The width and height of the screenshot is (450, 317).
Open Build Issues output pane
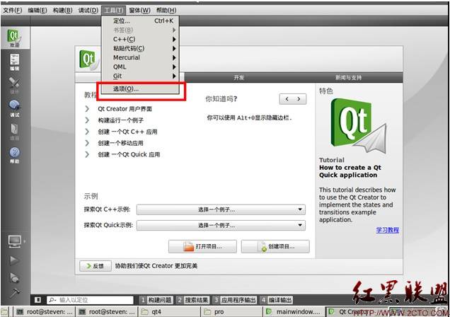click(156, 300)
